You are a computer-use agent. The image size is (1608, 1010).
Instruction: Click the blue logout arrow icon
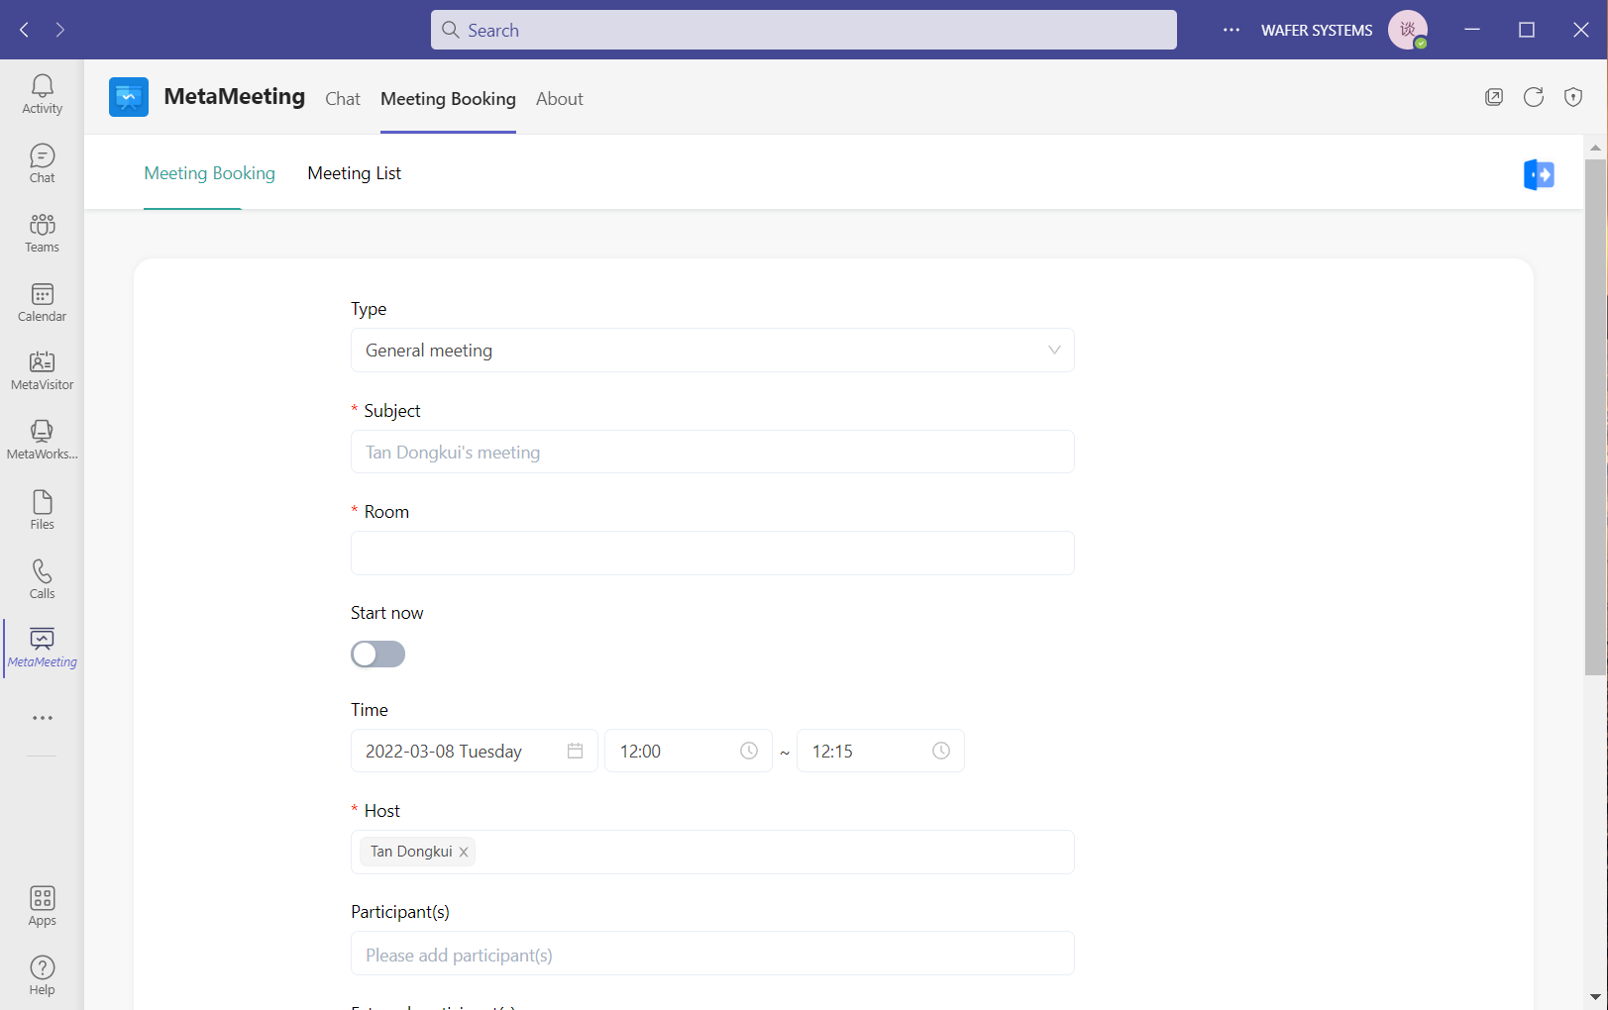[x=1539, y=175]
